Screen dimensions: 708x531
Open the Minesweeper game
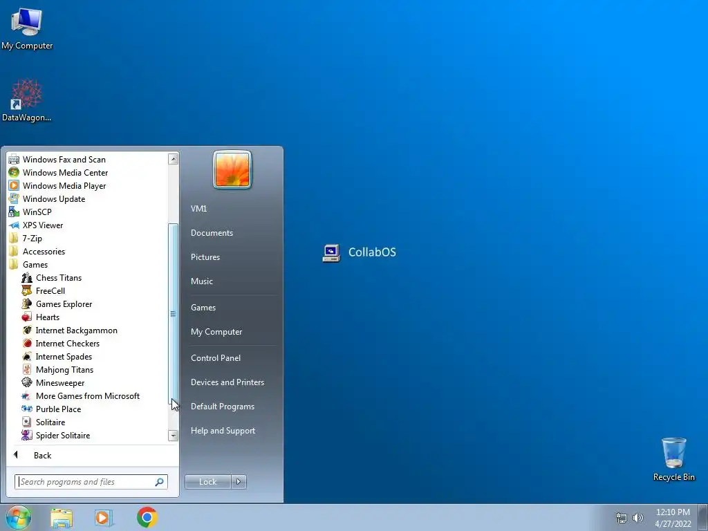[x=60, y=382]
